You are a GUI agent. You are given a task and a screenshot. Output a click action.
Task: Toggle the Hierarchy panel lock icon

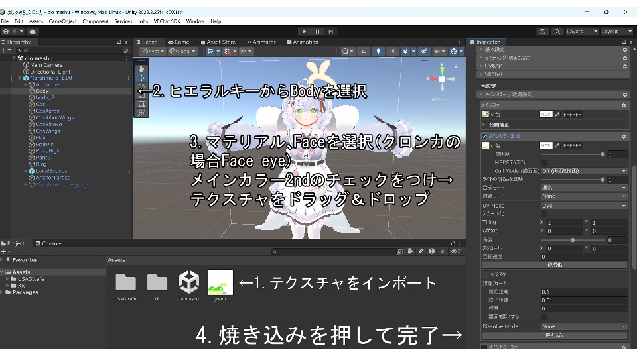[119, 42]
